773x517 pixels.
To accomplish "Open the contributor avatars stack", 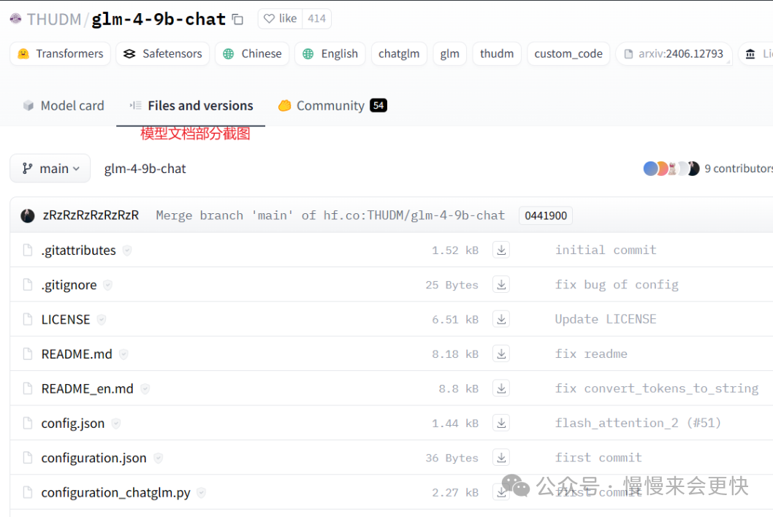I will click(671, 169).
